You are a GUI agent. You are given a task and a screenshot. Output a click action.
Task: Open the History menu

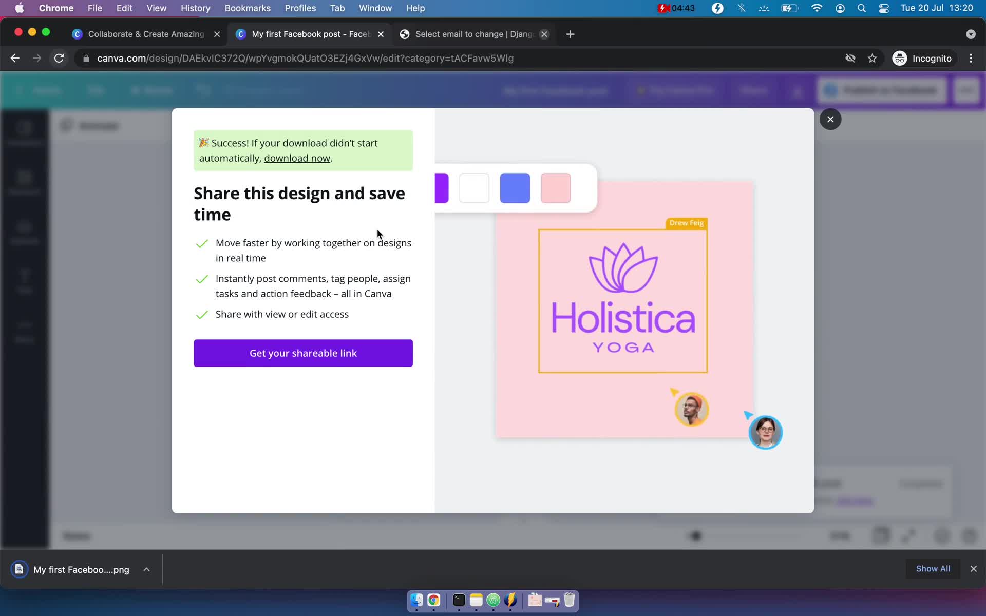click(x=195, y=8)
